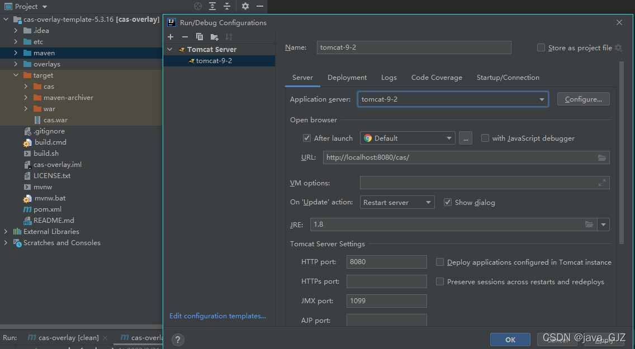635x349 pixels.
Task: Click the dialog vertical scrollbar
Action: pos(622,153)
